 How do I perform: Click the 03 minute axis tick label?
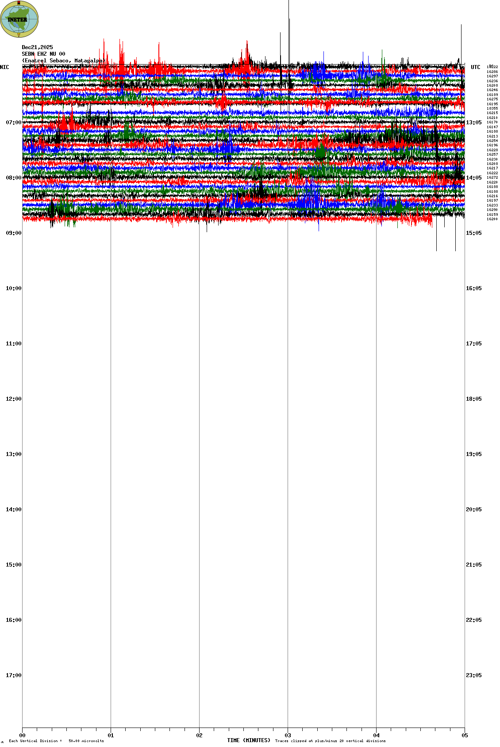tap(288, 736)
